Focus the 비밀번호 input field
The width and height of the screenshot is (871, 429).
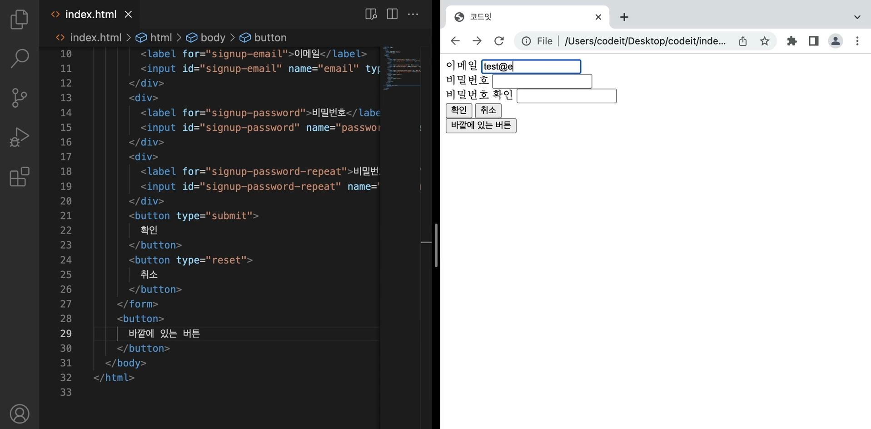[x=542, y=81]
